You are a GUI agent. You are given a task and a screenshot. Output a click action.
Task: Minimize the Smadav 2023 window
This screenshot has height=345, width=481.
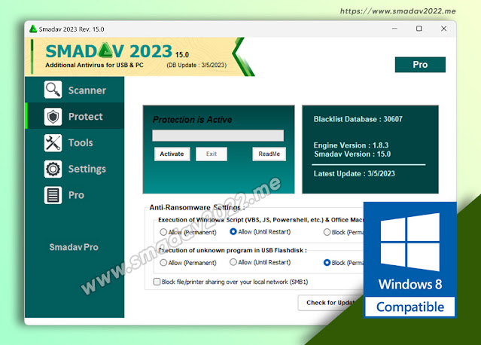(x=394, y=29)
